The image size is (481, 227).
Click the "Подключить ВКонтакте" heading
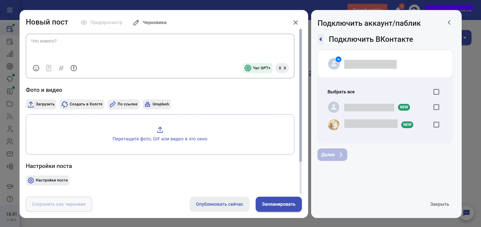coord(371,39)
